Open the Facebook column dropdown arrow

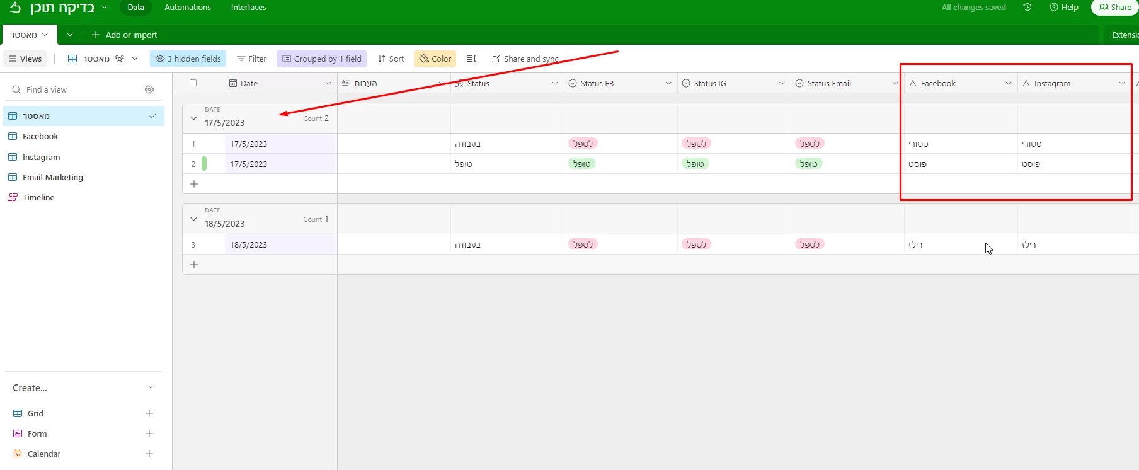1009,83
